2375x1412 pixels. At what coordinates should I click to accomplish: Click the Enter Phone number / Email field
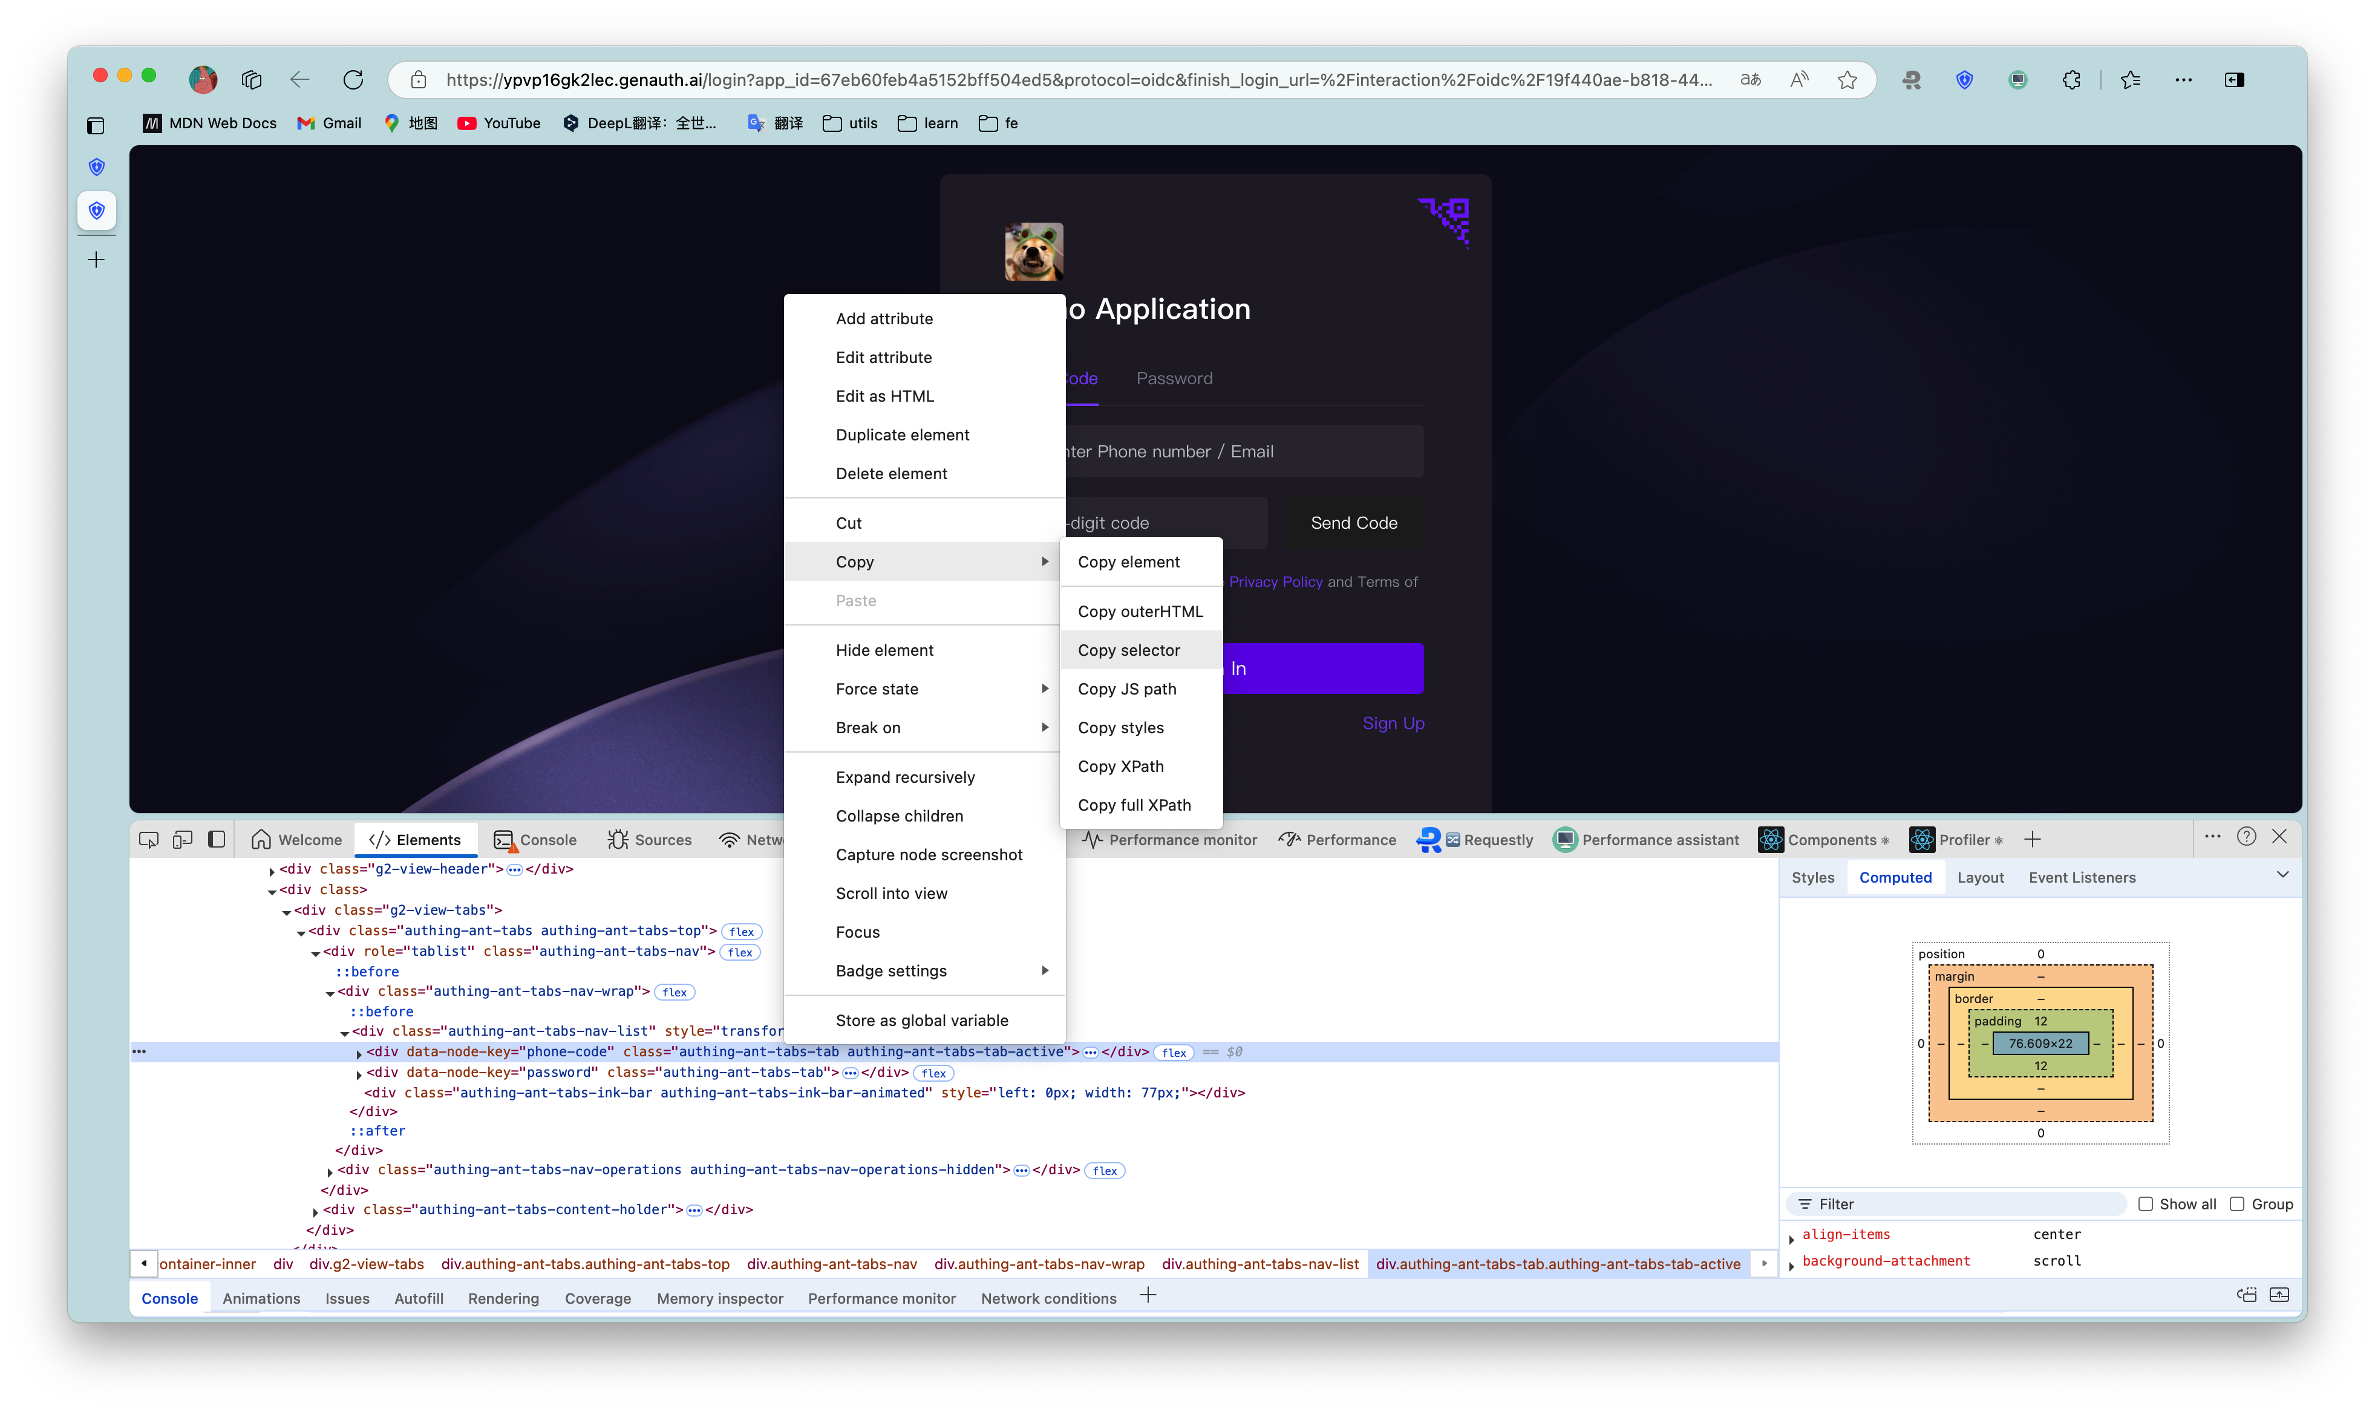(x=1241, y=451)
